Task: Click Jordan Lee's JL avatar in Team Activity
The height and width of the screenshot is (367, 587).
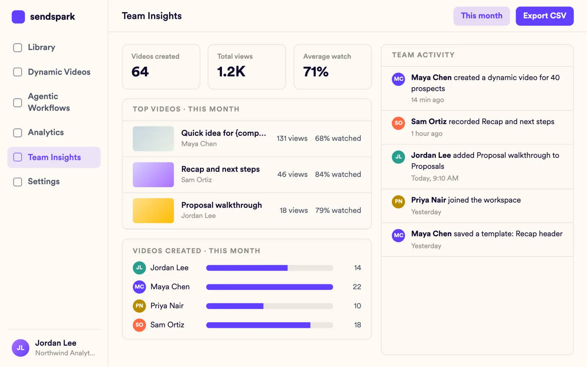Action: click(x=398, y=157)
